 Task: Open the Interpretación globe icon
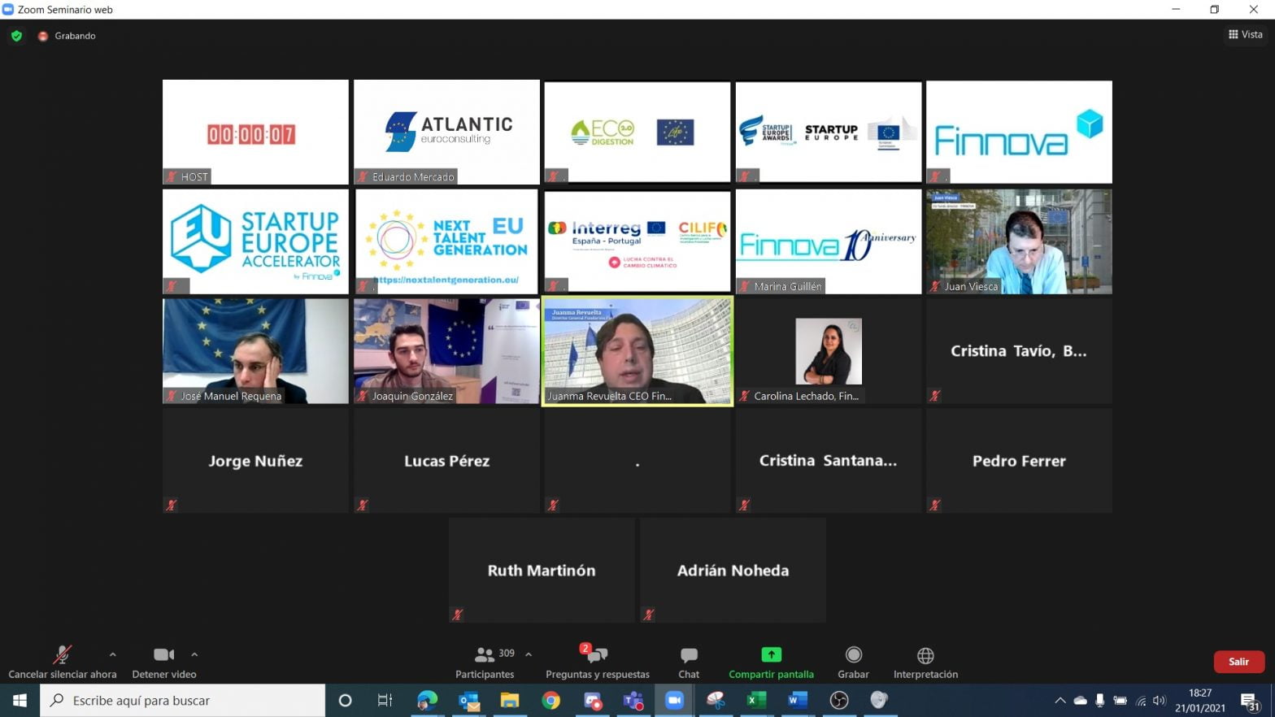coord(925,655)
